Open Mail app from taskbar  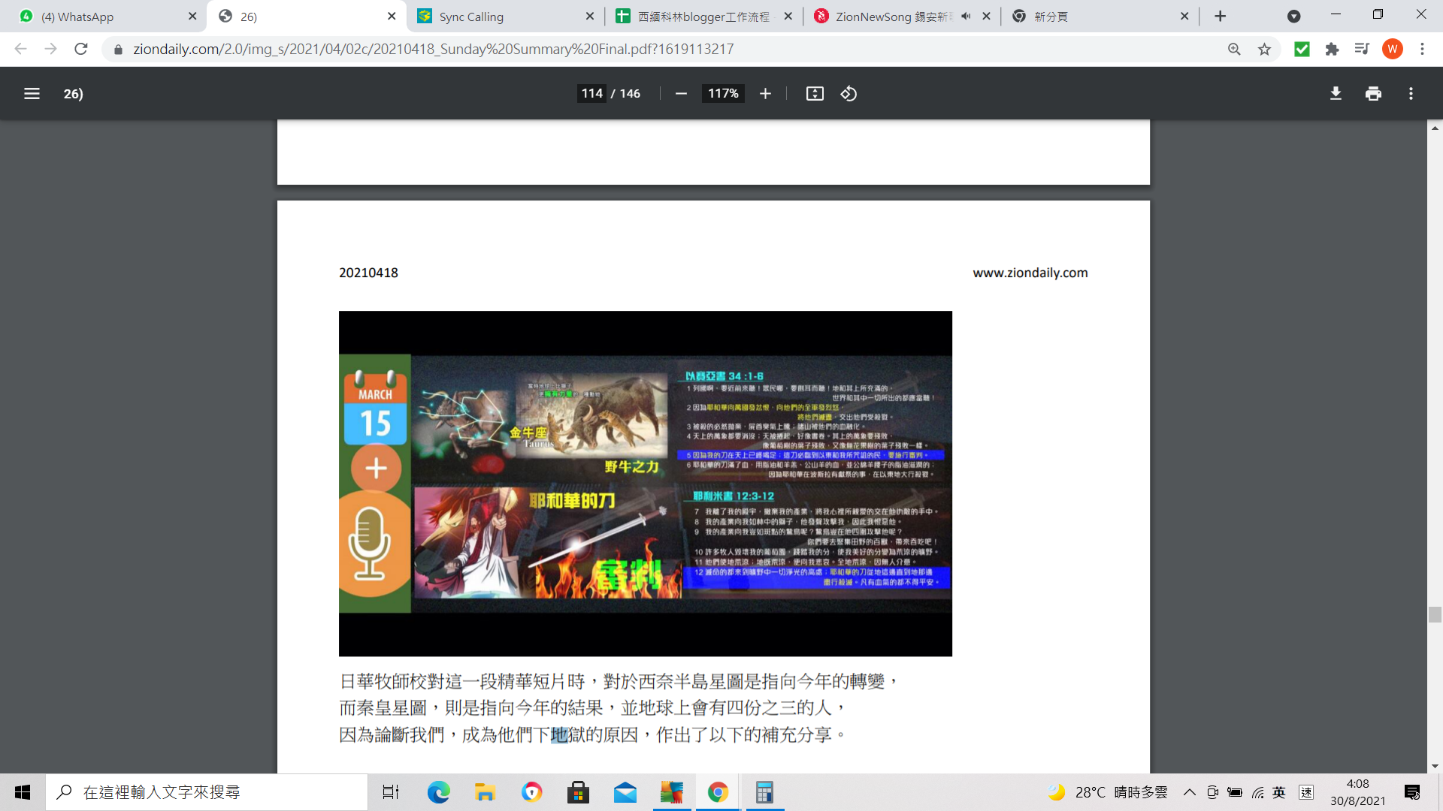[x=625, y=792]
